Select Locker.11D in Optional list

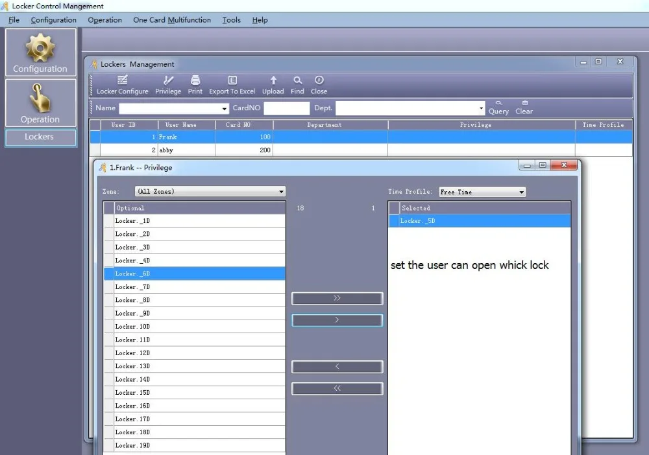pyautogui.click(x=195, y=340)
